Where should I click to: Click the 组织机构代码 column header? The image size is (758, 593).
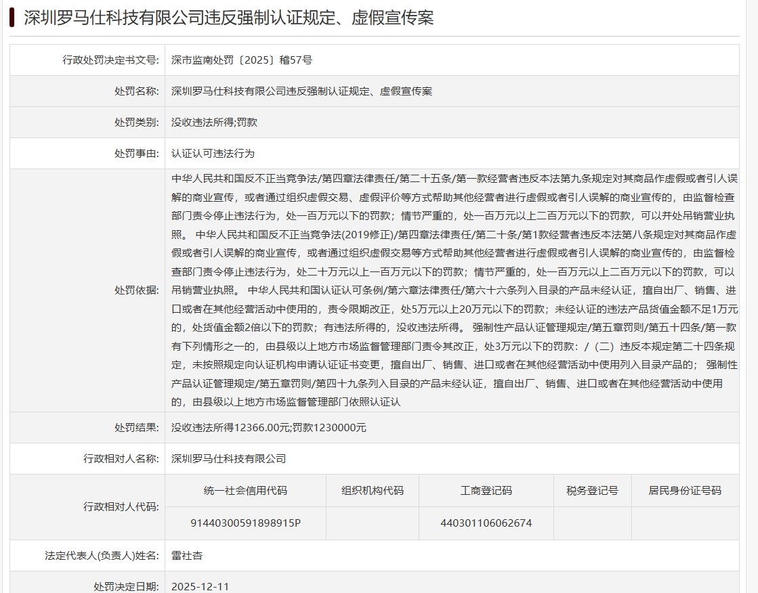click(x=373, y=491)
